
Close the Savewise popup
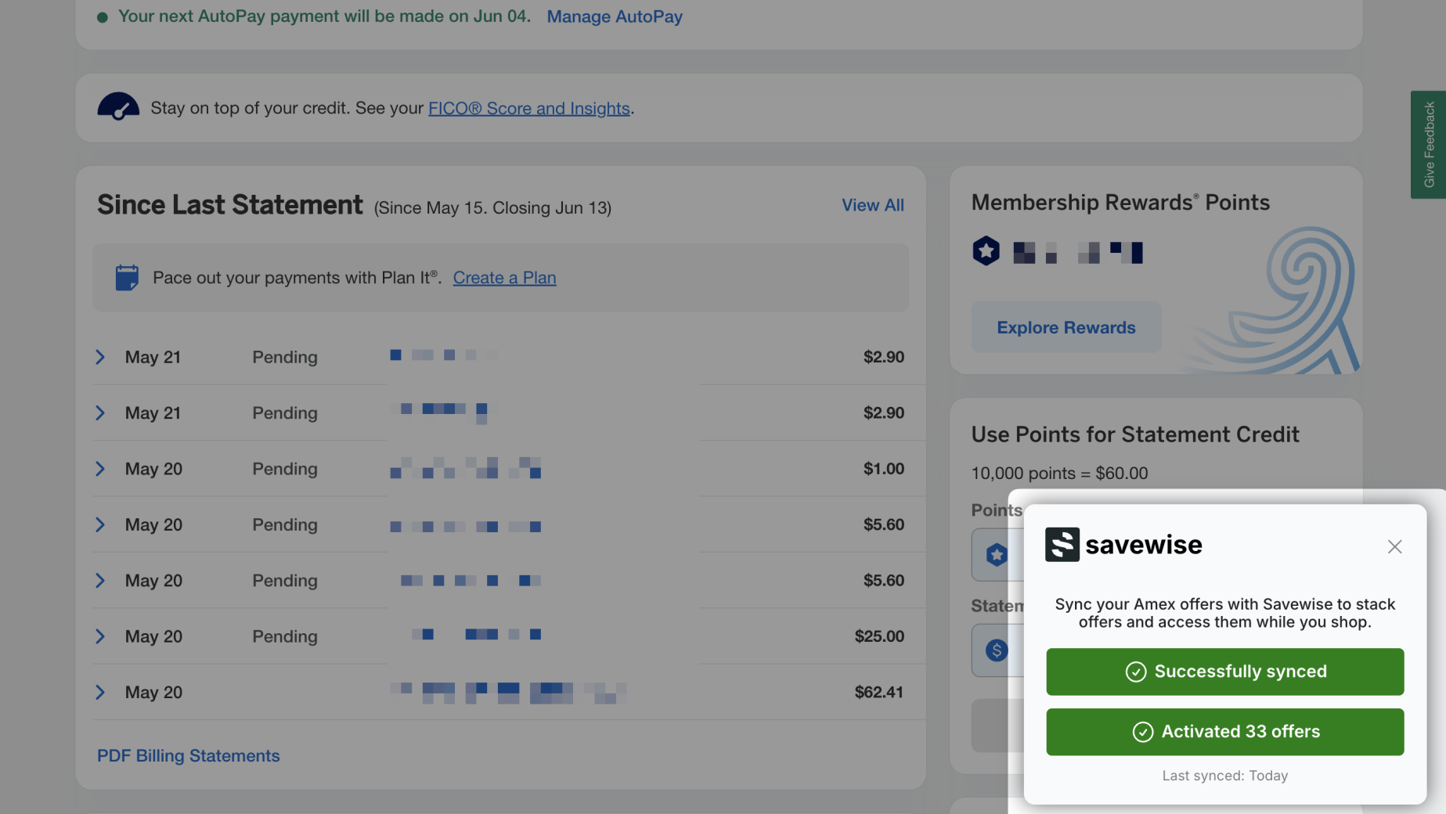tap(1394, 546)
